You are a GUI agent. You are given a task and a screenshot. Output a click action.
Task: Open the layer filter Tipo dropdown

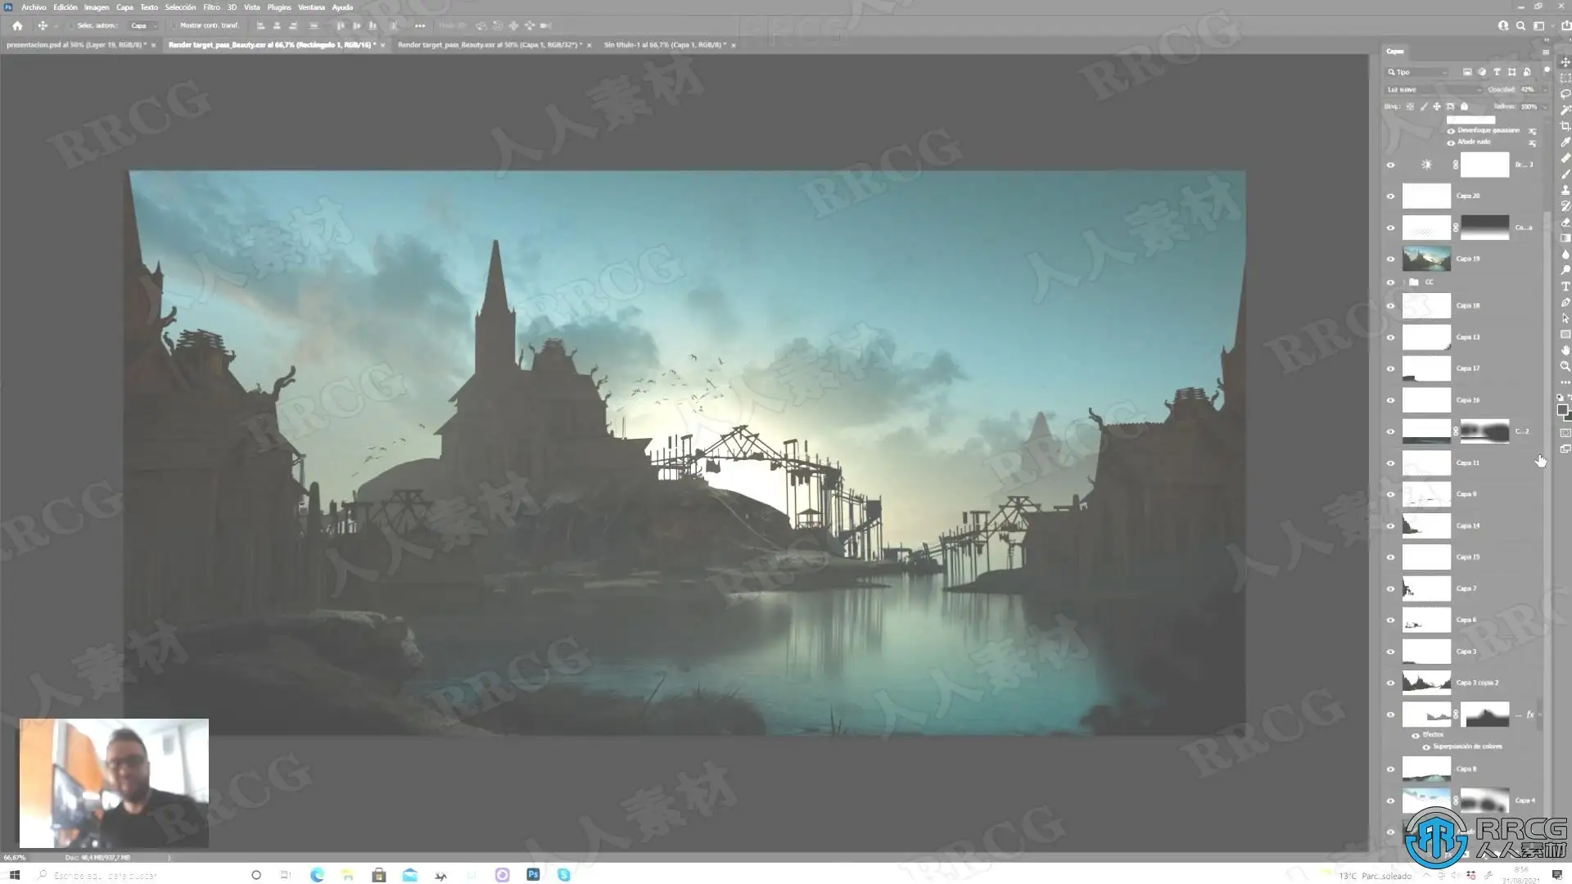(1417, 72)
